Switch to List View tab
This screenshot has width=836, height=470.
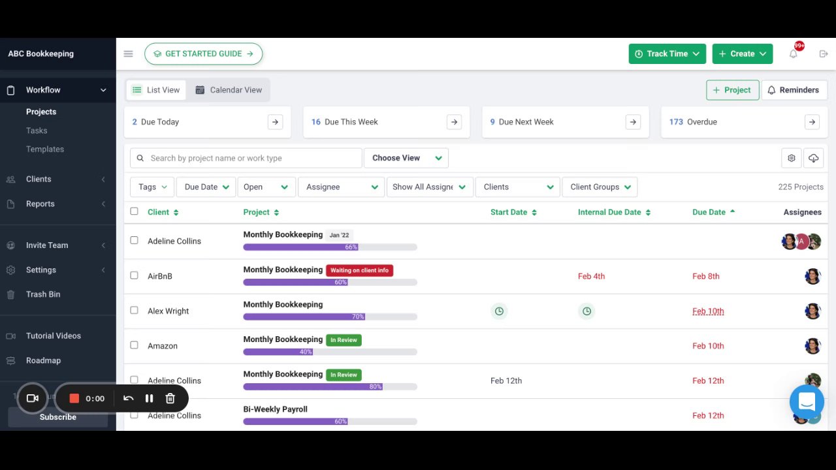click(x=156, y=90)
